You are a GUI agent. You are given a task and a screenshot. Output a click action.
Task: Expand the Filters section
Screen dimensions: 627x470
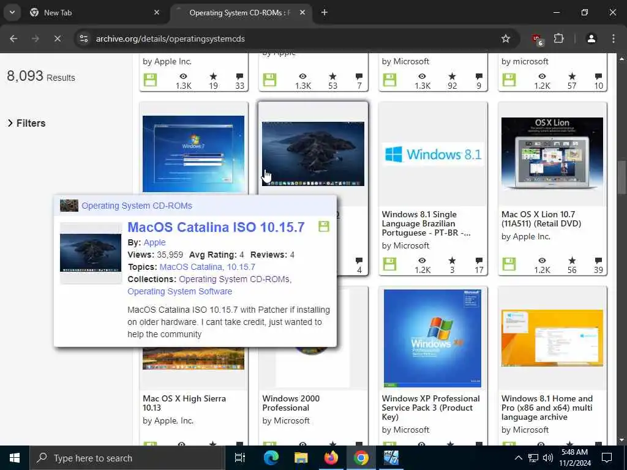[26, 123]
